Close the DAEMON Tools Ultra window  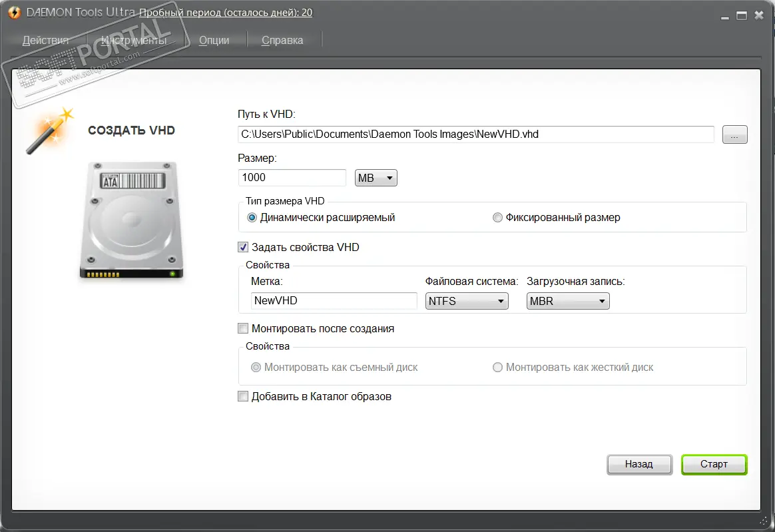[760, 15]
